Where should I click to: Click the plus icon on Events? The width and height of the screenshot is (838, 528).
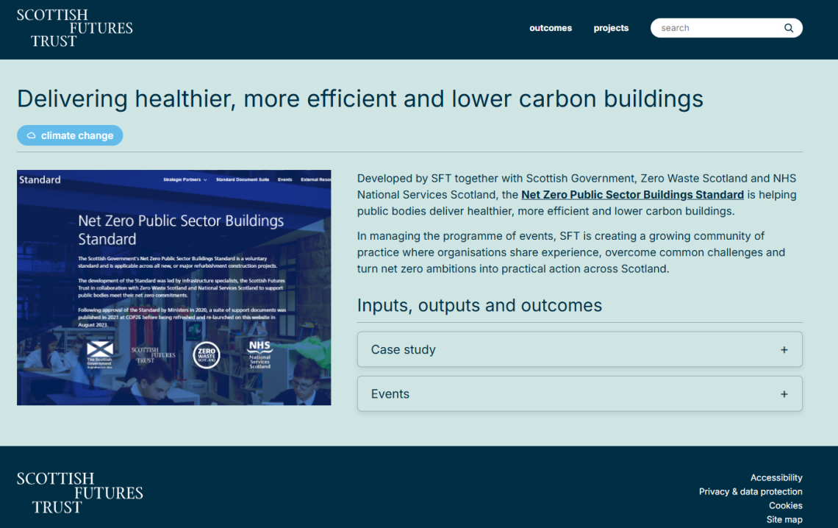784,394
